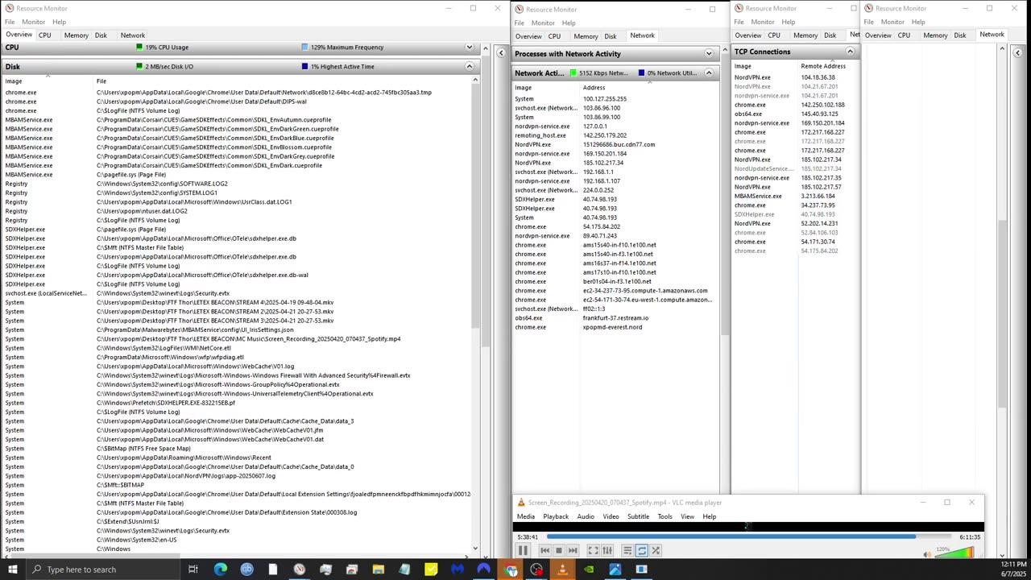This screenshot has width=1031, height=580.
Task: Collapse the Disk section chevron
Action: pos(469,67)
